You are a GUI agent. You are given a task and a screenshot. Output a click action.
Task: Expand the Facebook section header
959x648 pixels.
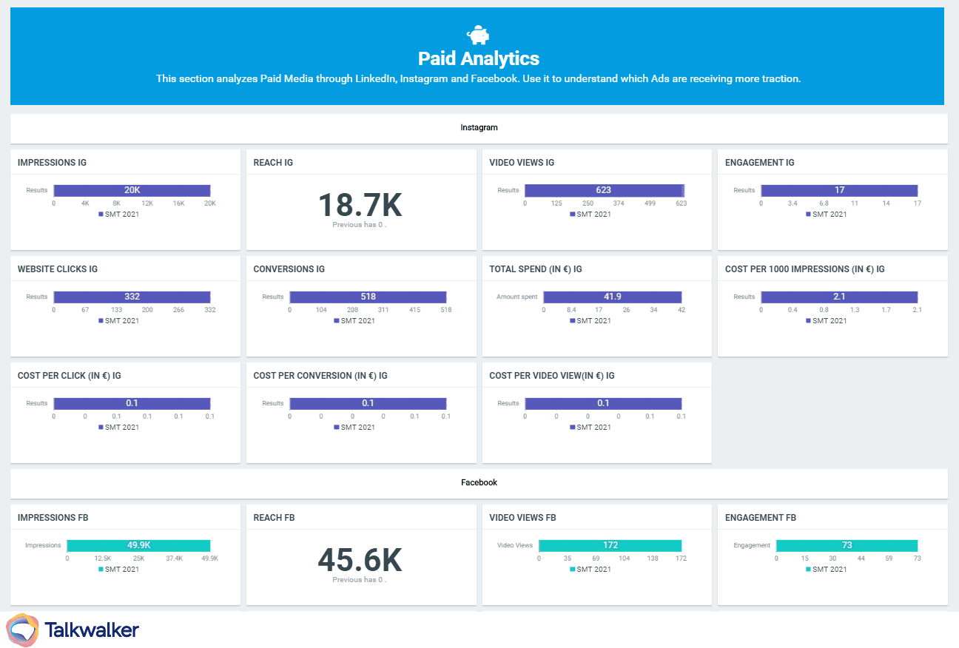tap(478, 482)
